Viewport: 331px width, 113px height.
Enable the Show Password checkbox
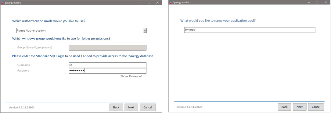click(x=145, y=76)
